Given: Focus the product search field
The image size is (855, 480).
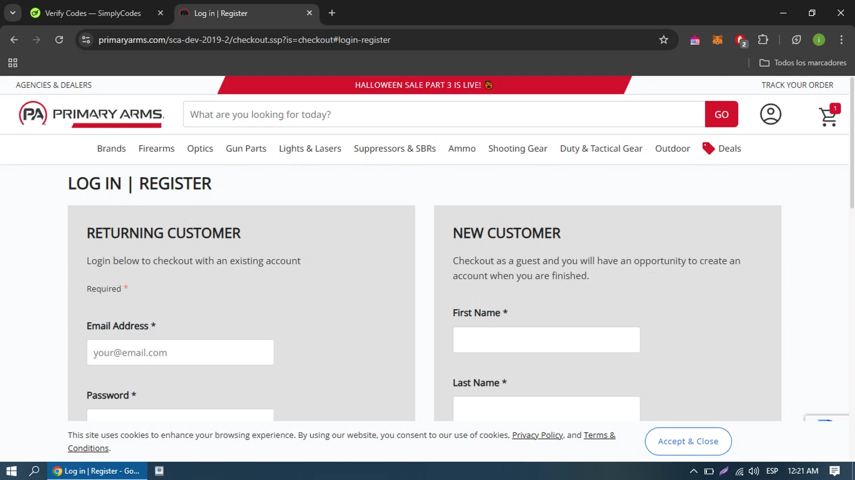Looking at the screenshot, I should point(444,114).
